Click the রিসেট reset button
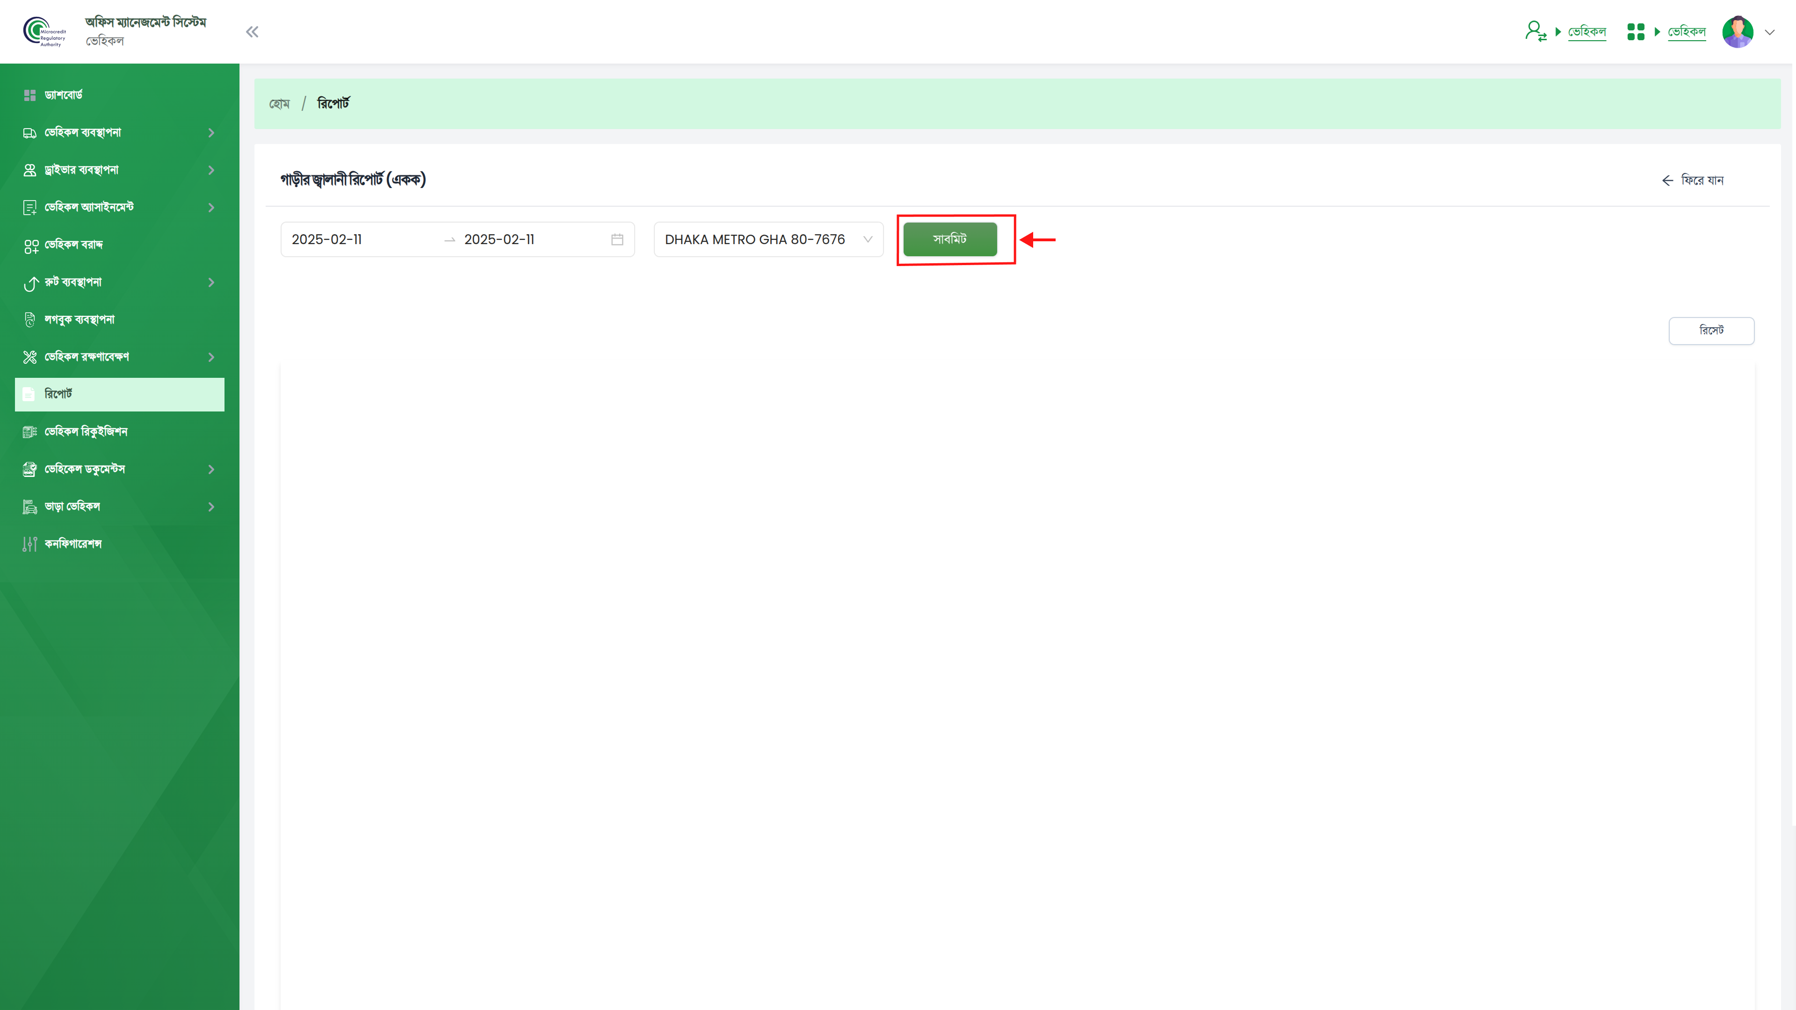This screenshot has height=1010, width=1796. coord(1711,331)
